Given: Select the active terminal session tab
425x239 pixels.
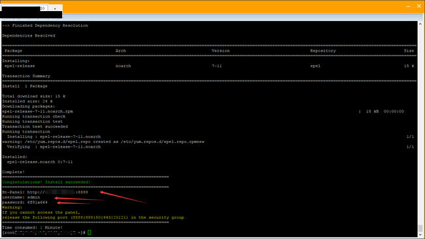Looking at the screenshot, I should click(24, 8).
